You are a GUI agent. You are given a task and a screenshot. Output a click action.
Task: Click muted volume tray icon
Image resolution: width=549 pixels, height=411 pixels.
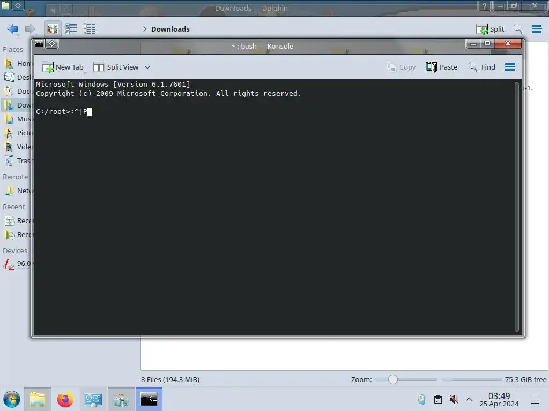[x=454, y=399]
